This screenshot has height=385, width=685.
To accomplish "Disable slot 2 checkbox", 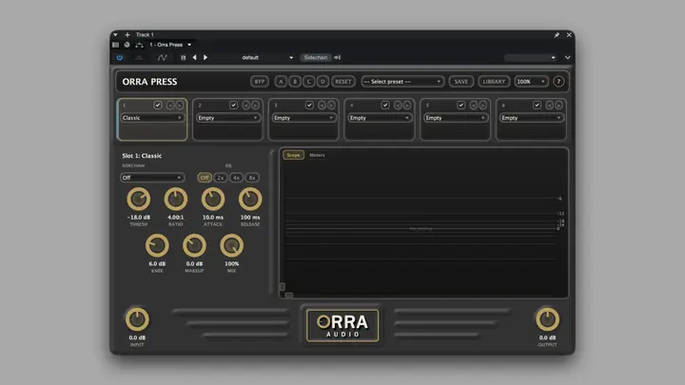I will 234,106.
